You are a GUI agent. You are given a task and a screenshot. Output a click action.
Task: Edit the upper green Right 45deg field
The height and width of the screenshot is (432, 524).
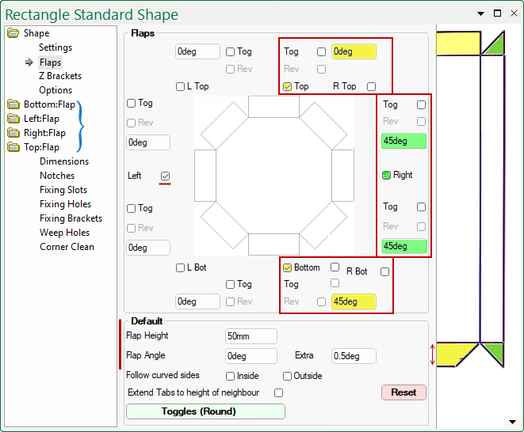[x=404, y=141]
